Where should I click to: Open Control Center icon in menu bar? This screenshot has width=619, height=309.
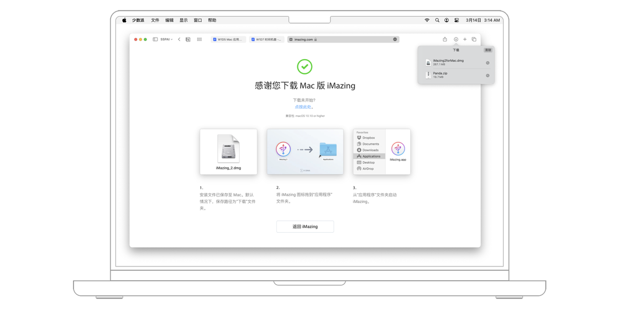tap(457, 20)
